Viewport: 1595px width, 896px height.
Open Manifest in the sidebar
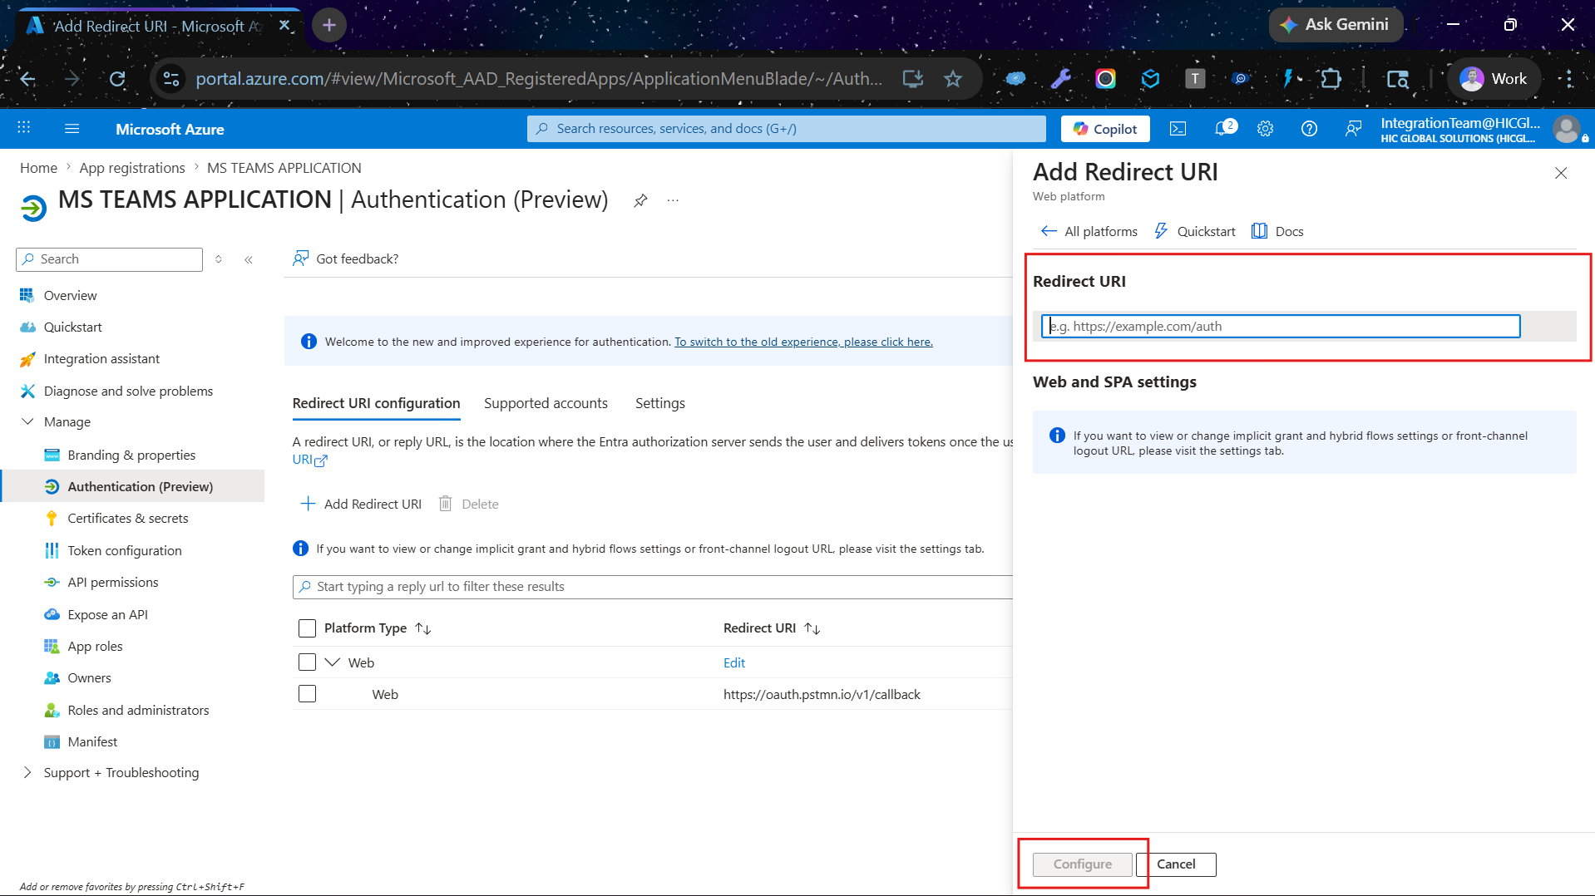92,741
